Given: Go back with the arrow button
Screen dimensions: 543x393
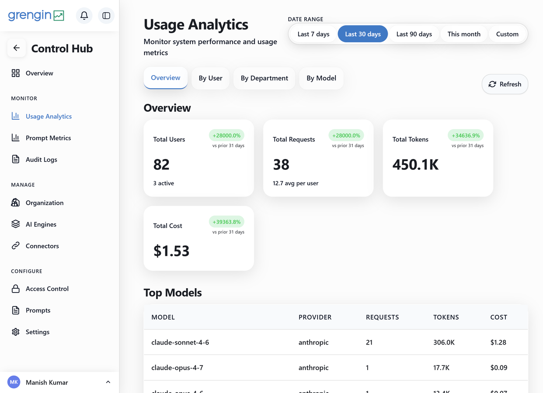Looking at the screenshot, I should click(x=17, y=48).
